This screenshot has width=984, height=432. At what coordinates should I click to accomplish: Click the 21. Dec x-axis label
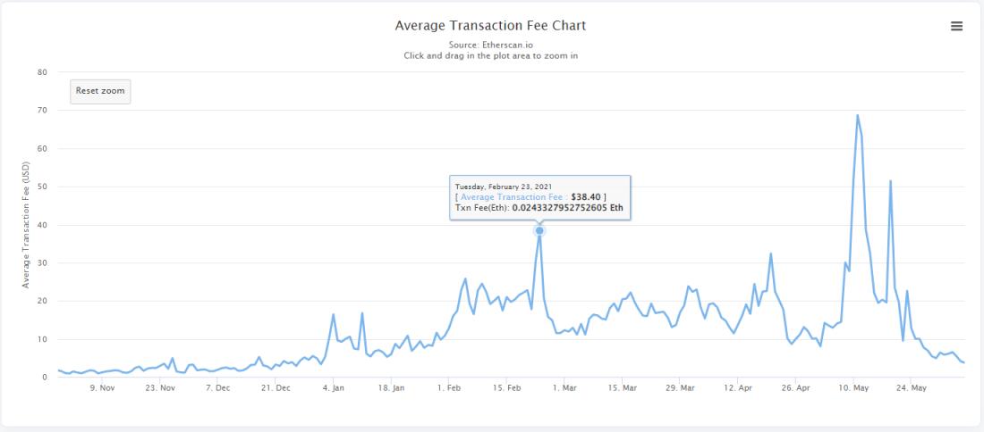point(276,388)
